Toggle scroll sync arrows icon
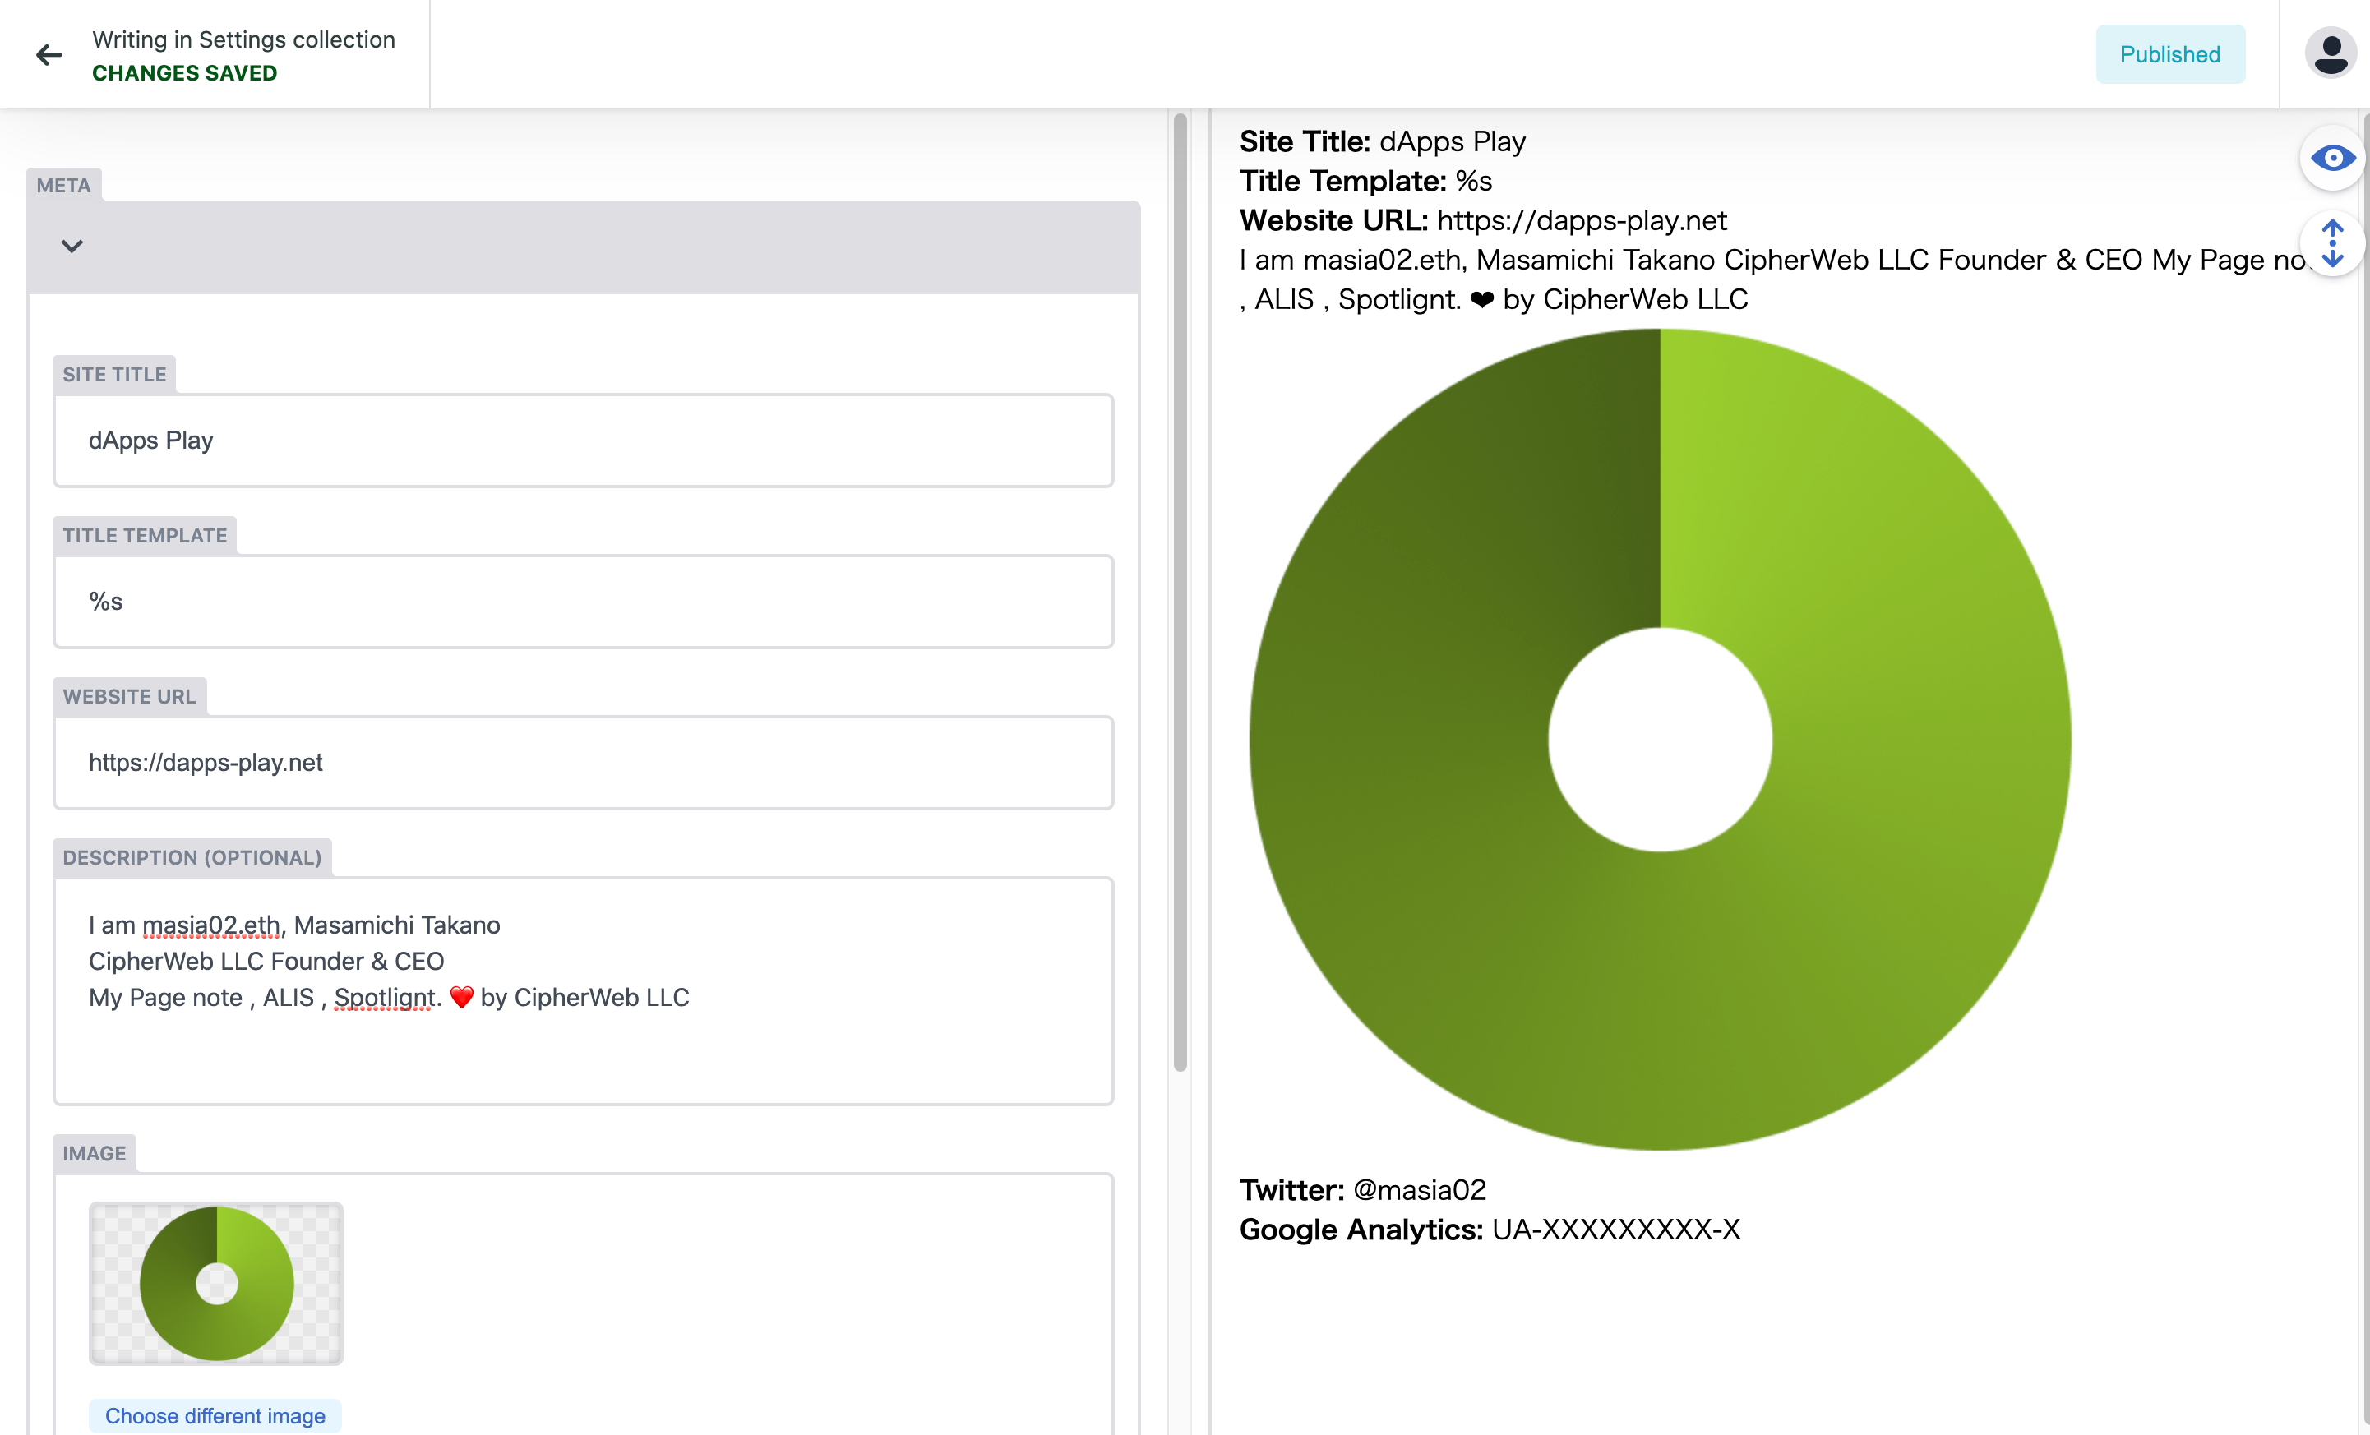 [x=2332, y=243]
